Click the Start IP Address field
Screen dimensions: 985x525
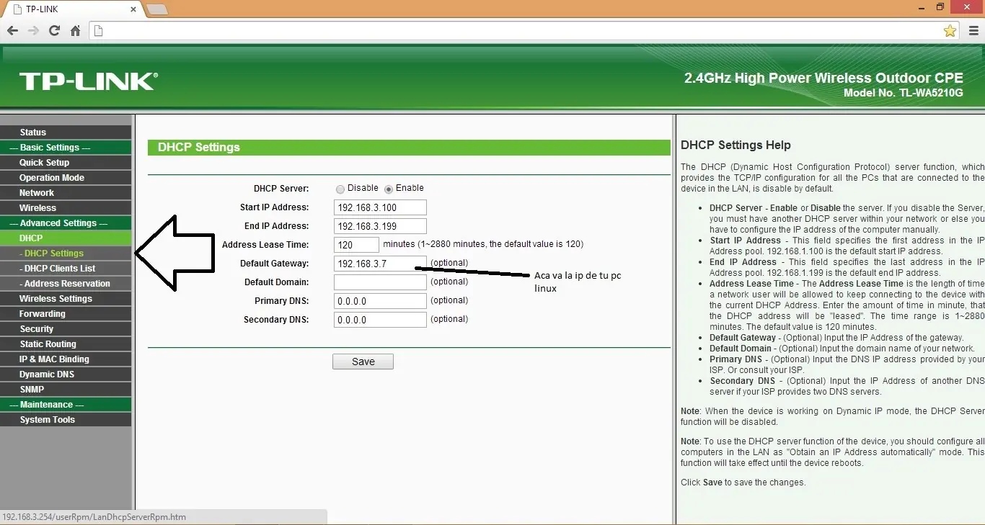tap(380, 207)
